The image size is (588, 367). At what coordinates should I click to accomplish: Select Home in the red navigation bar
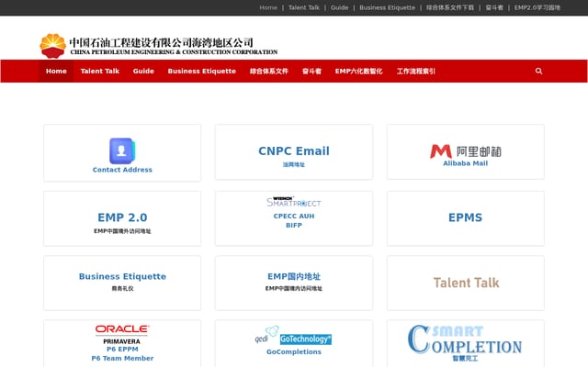click(x=56, y=72)
